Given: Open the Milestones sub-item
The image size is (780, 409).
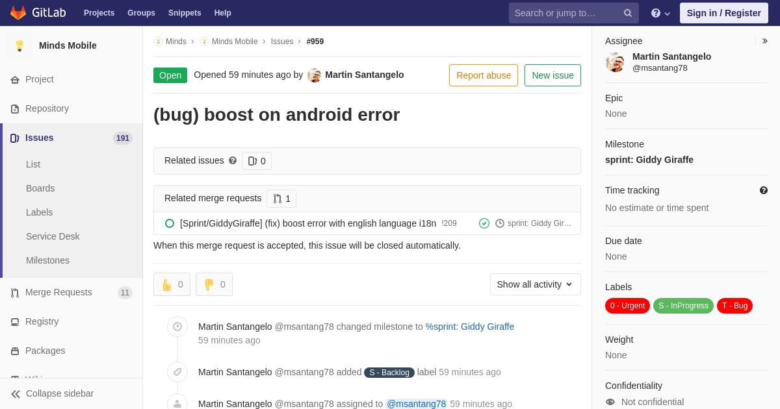Looking at the screenshot, I should point(47,260).
